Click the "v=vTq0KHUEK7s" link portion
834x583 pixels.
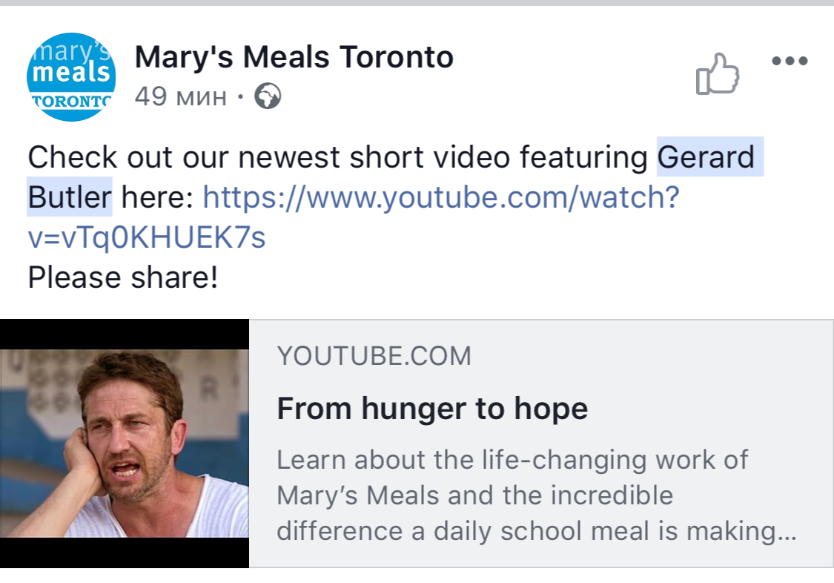(x=146, y=237)
